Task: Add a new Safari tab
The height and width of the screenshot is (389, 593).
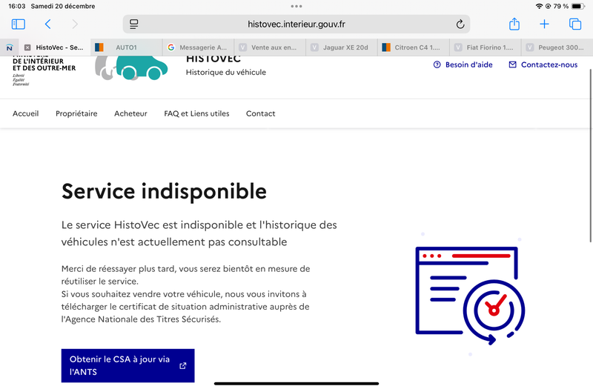Action: pyautogui.click(x=544, y=24)
